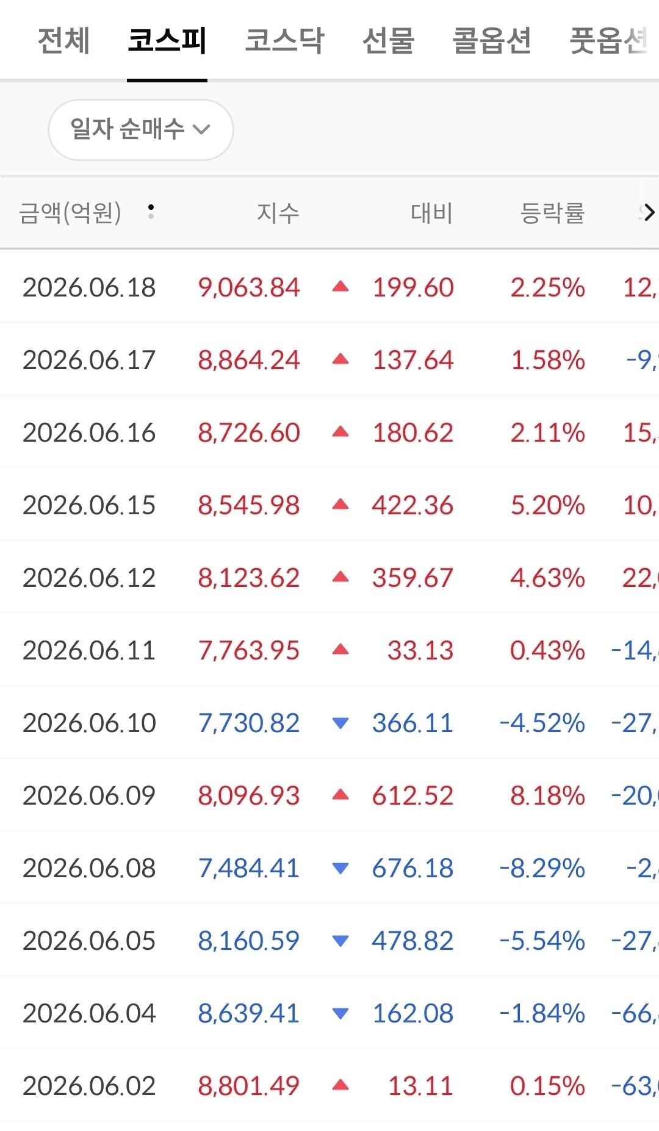659x1131 pixels.
Task: Select the 콜옵션 tab
Action: 492,41
